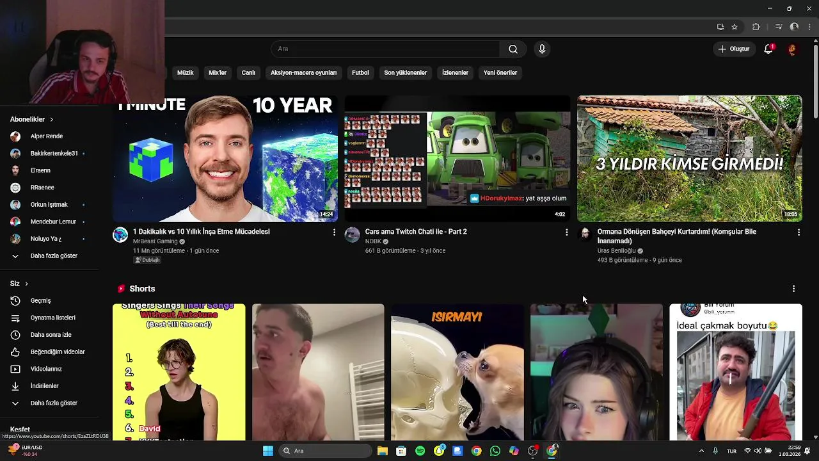Open the YouTube notifications bell
This screenshot has height=461, width=819.
[x=769, y=49]
